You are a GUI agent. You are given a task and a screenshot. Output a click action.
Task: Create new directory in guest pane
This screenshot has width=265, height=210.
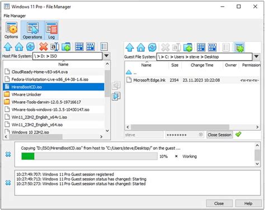tap(188, 47)
